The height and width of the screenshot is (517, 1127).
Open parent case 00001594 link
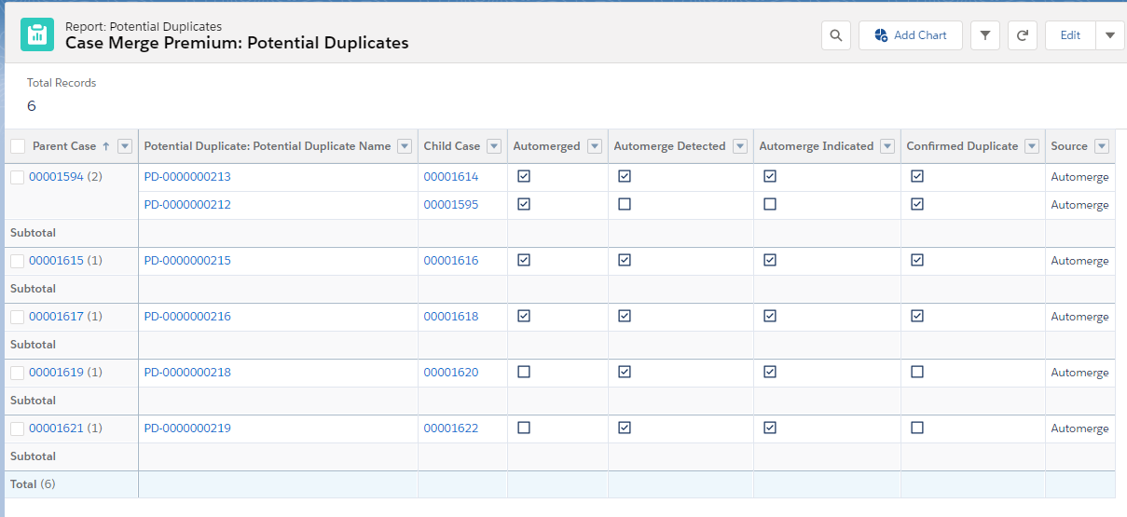56,176
